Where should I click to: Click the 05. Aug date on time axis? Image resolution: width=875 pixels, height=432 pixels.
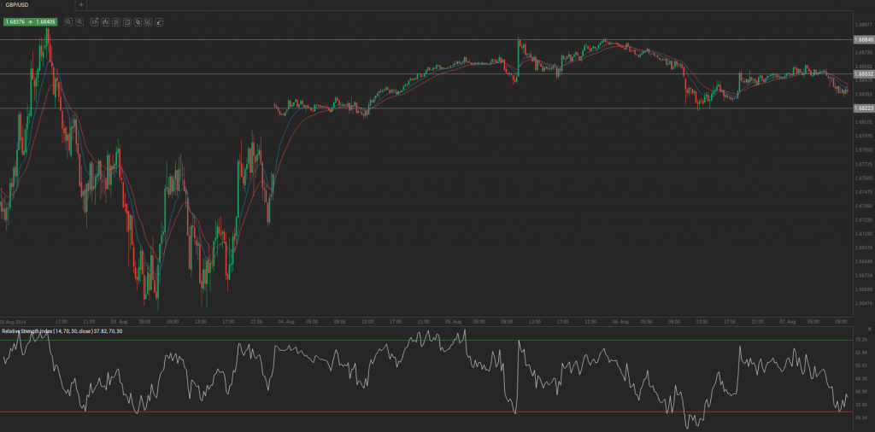[454, 322]
